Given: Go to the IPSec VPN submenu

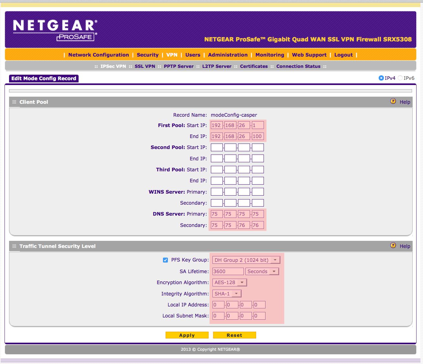Looking at the screenshot, I should [113, 66].
